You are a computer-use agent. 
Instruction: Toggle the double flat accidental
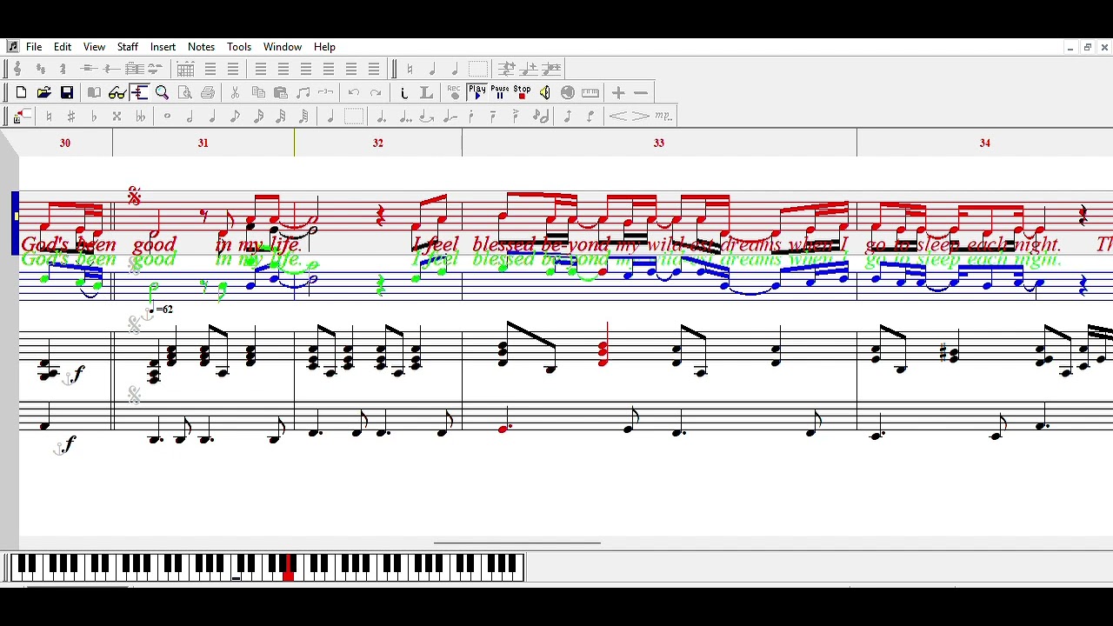pyautogui.click(x=140, y=117)
